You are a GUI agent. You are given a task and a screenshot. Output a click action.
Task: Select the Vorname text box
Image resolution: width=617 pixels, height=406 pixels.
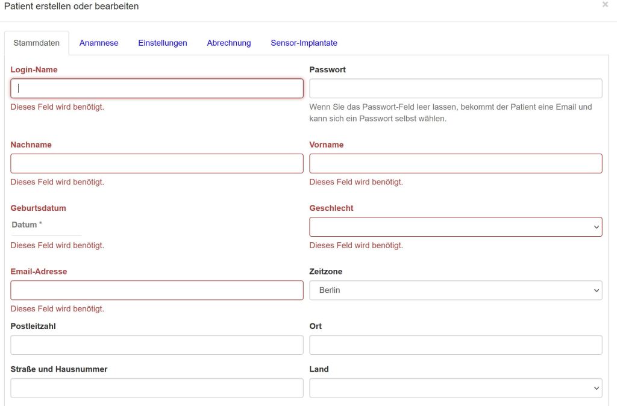[456, 164]
